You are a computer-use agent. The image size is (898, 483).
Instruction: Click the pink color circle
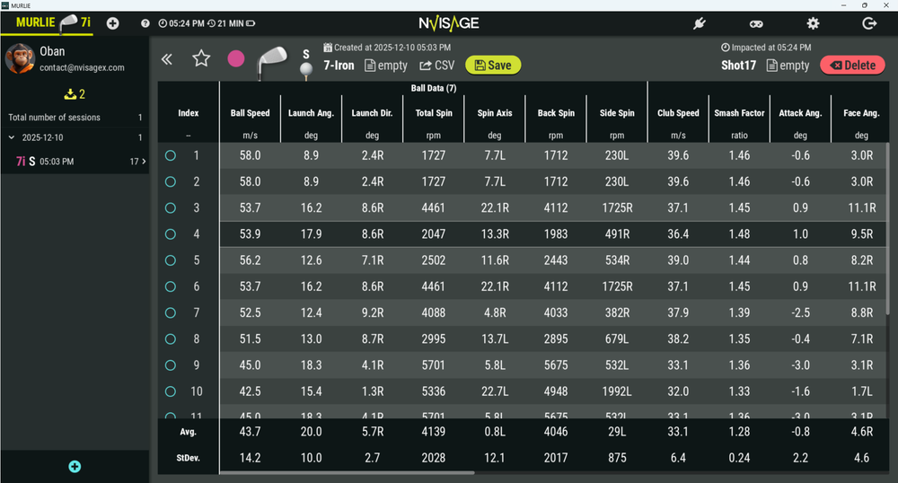(x=236, y=58)
